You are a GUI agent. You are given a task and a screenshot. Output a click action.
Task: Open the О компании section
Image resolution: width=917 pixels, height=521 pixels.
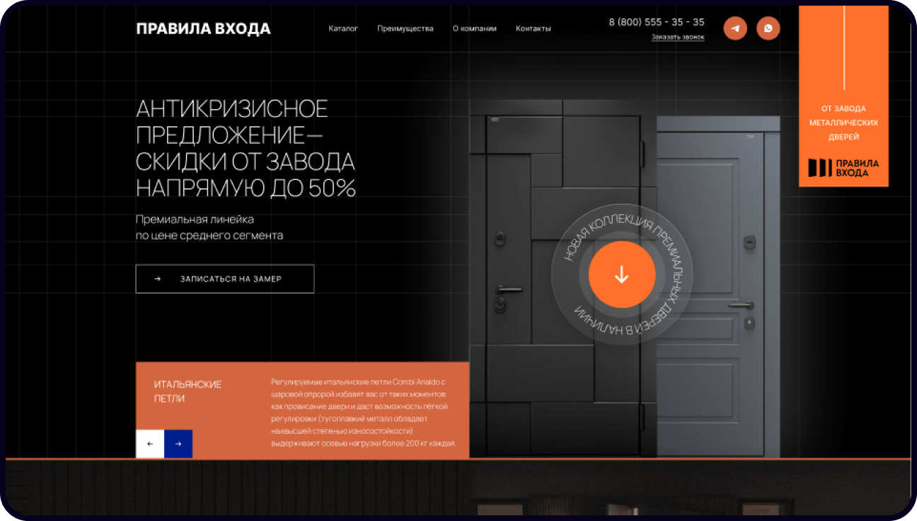coord(475,29)
